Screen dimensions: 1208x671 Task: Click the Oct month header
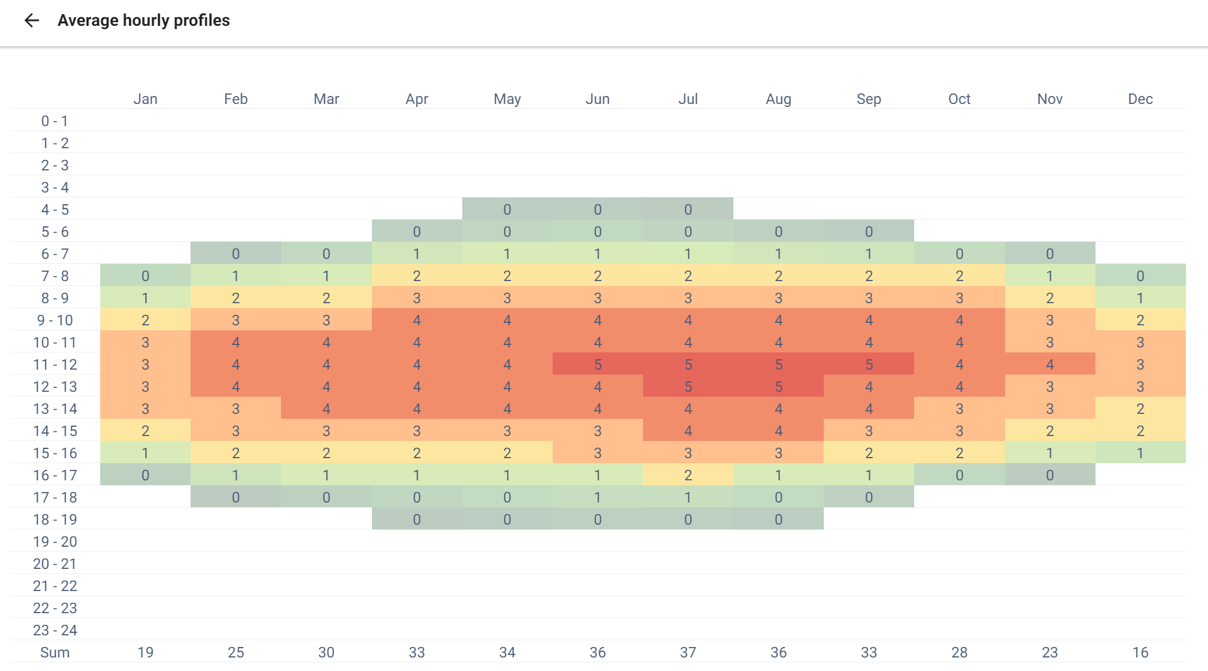(x=959, y=99)
